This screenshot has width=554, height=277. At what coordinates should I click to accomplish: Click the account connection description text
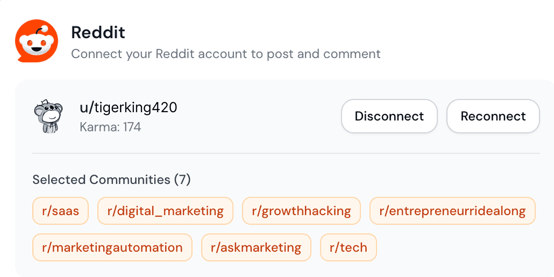point(225,54)
